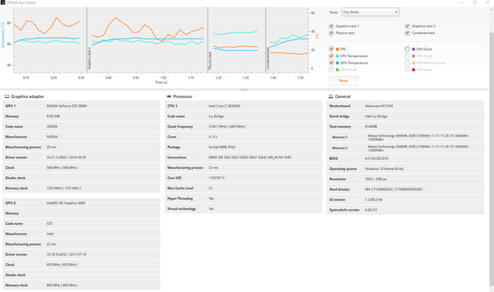Click the GM204 code name value

(52, 127)
